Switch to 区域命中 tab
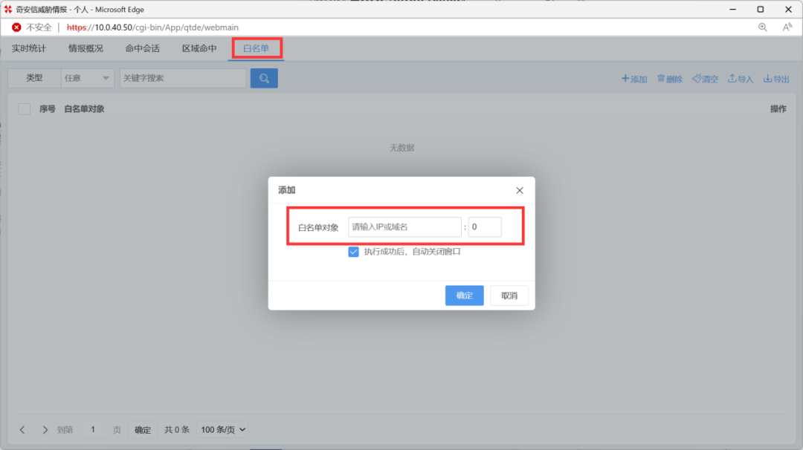 pos(199,48)
